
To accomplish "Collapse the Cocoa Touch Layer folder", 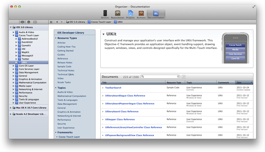I will coord(14,35).
